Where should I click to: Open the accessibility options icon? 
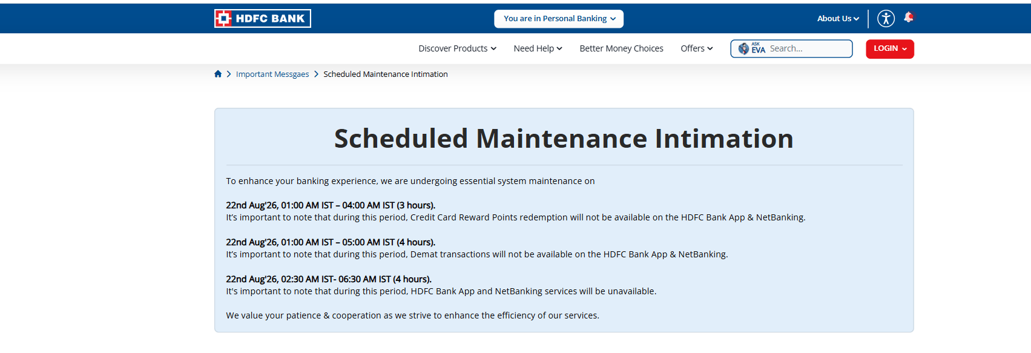click(x=886, y=18)
